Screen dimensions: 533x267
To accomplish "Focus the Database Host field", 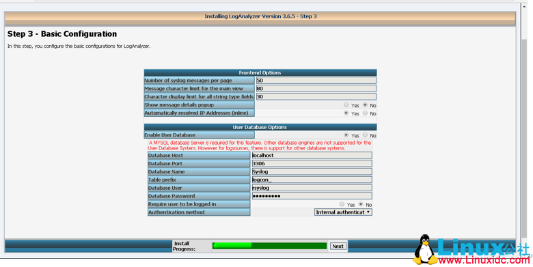I will coord(312,155).
